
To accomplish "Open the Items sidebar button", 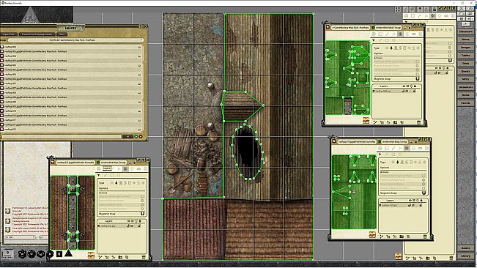I will point(465,95).
